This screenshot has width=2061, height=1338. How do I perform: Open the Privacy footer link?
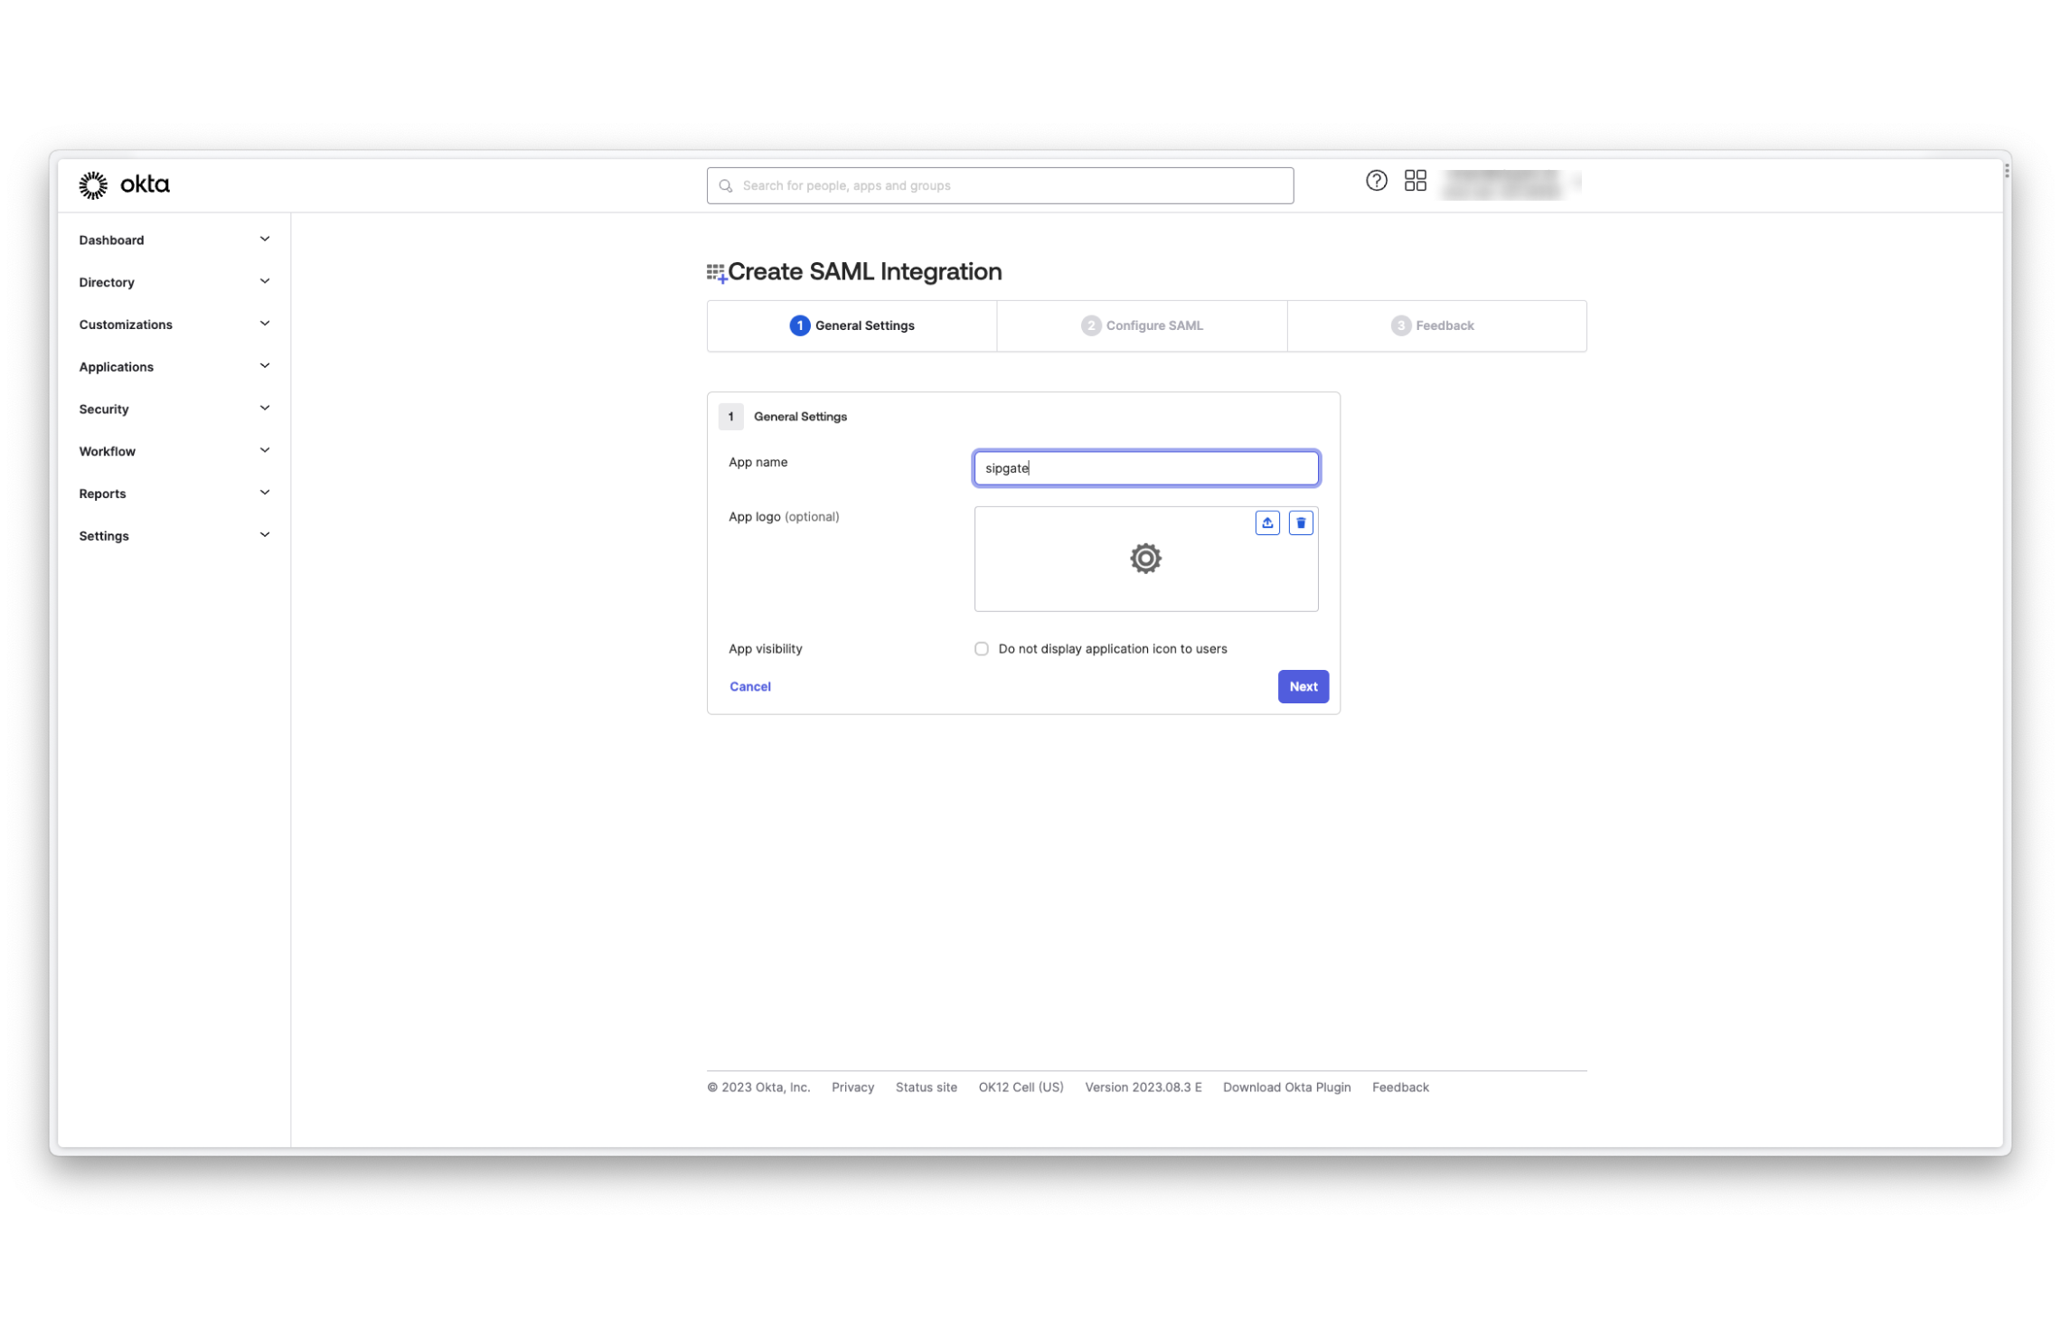point(852,1088)
